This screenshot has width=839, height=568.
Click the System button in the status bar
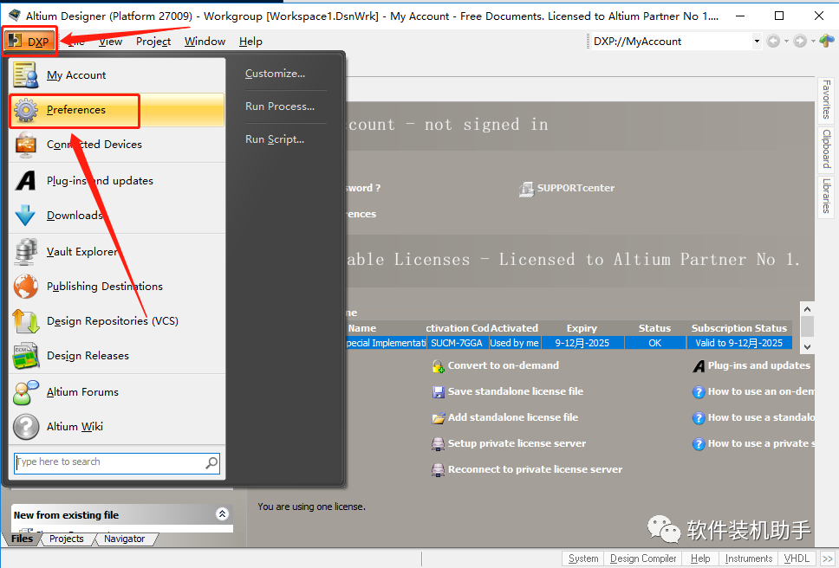583,558
